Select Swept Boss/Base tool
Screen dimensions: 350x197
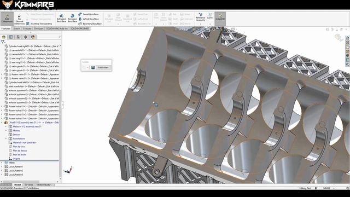coord(89,14)
